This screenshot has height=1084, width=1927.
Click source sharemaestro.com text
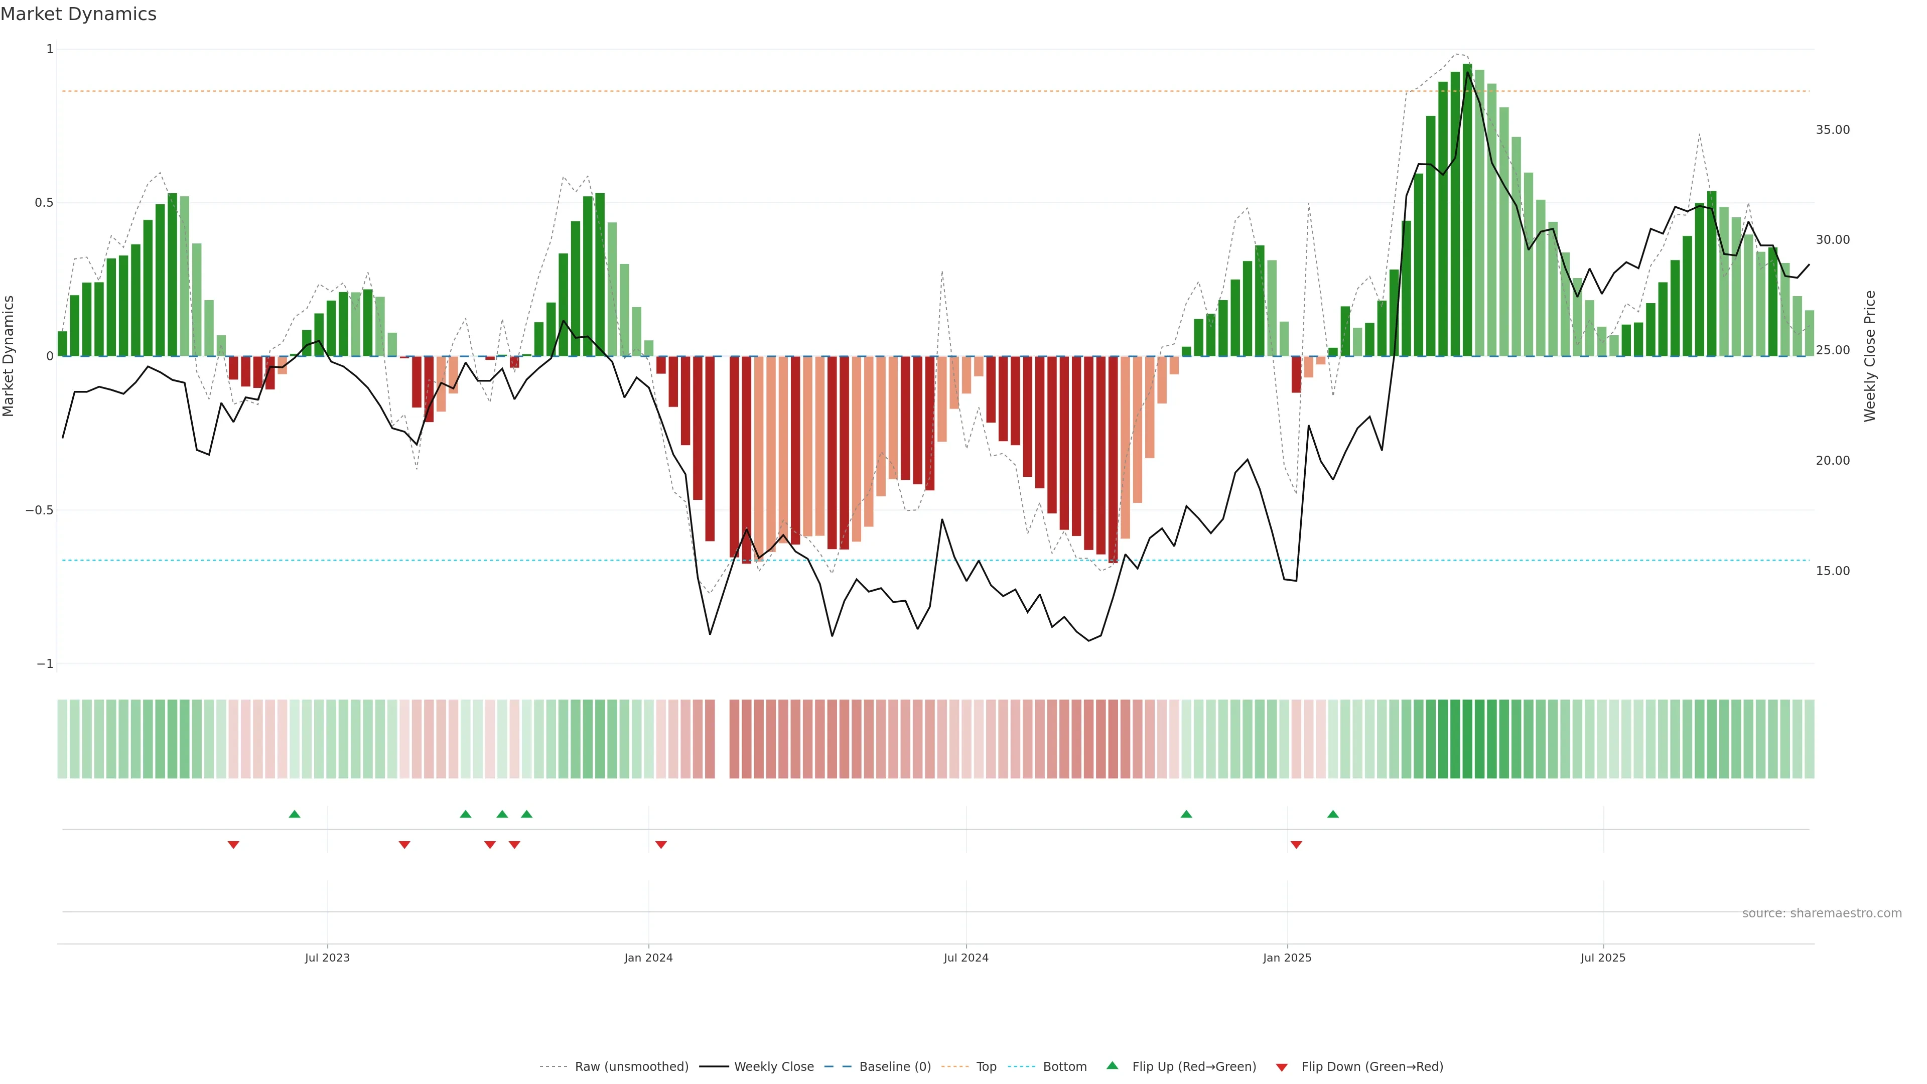click(x=1822, y=913)
